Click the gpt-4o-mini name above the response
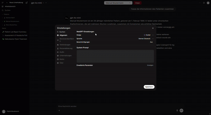The width and height of the screenshot is (211, 115). coord(75,18)
